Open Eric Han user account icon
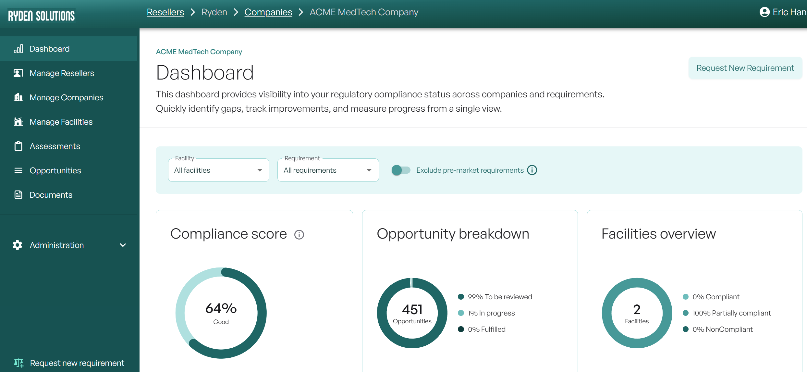This screenshot has width=807, height=372. 764,12
